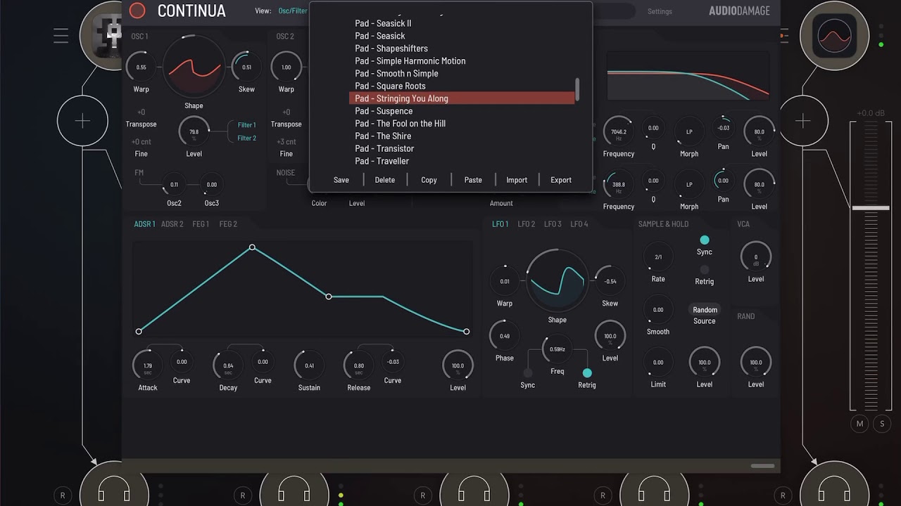
Task: Select preset Pad - Square Roots
Action: 390,86
